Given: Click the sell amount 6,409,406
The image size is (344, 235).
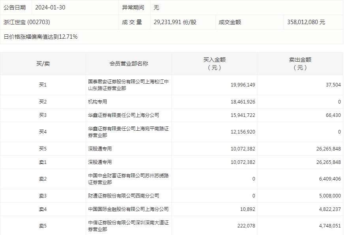Looking at the screenshot, I should [330, 179].
